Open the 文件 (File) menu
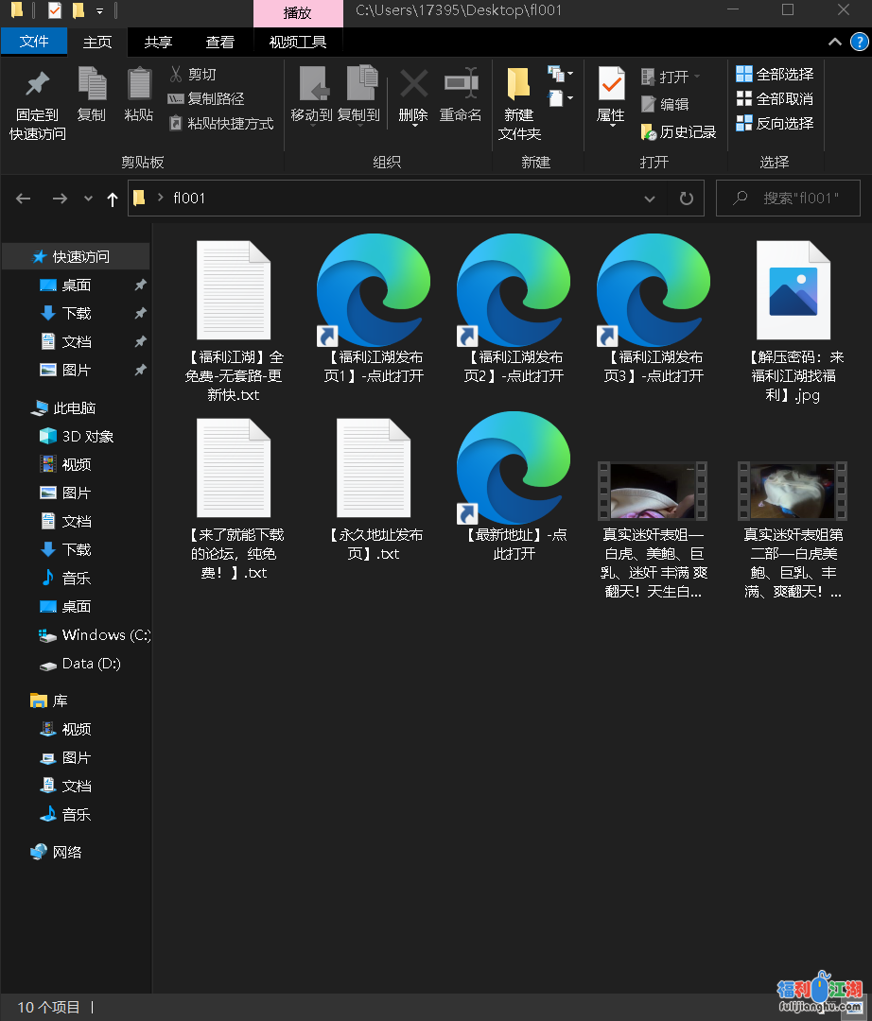This screenshot has width=872, height=1021. tap(34, 42)
